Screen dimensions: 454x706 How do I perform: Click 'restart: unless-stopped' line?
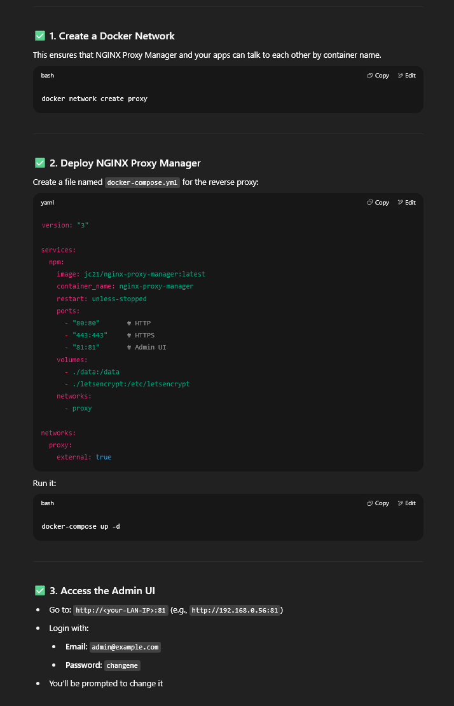pyautogui.click(x=102, y=299)
